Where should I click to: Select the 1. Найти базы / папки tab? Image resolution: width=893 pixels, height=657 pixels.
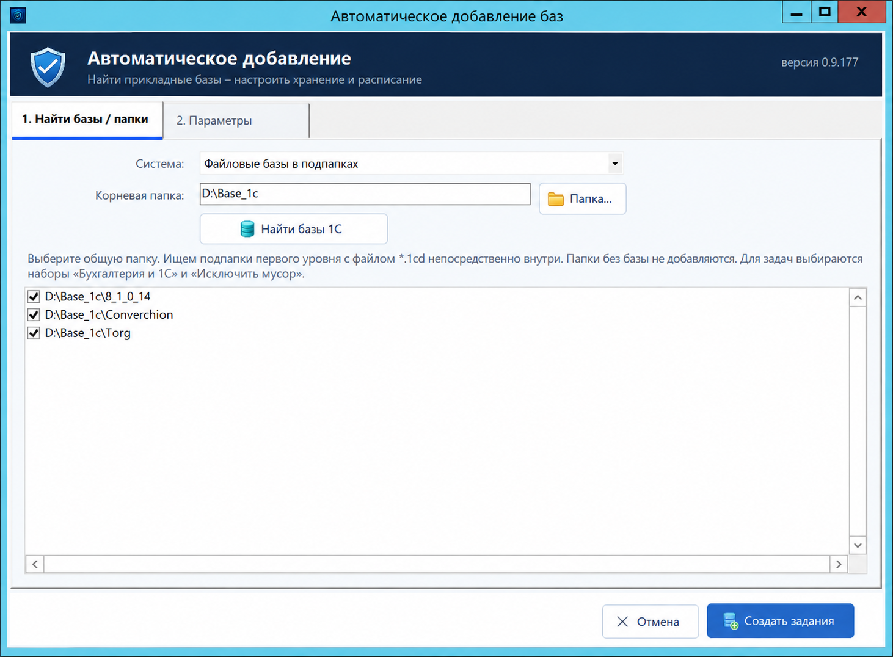(87, 120)
